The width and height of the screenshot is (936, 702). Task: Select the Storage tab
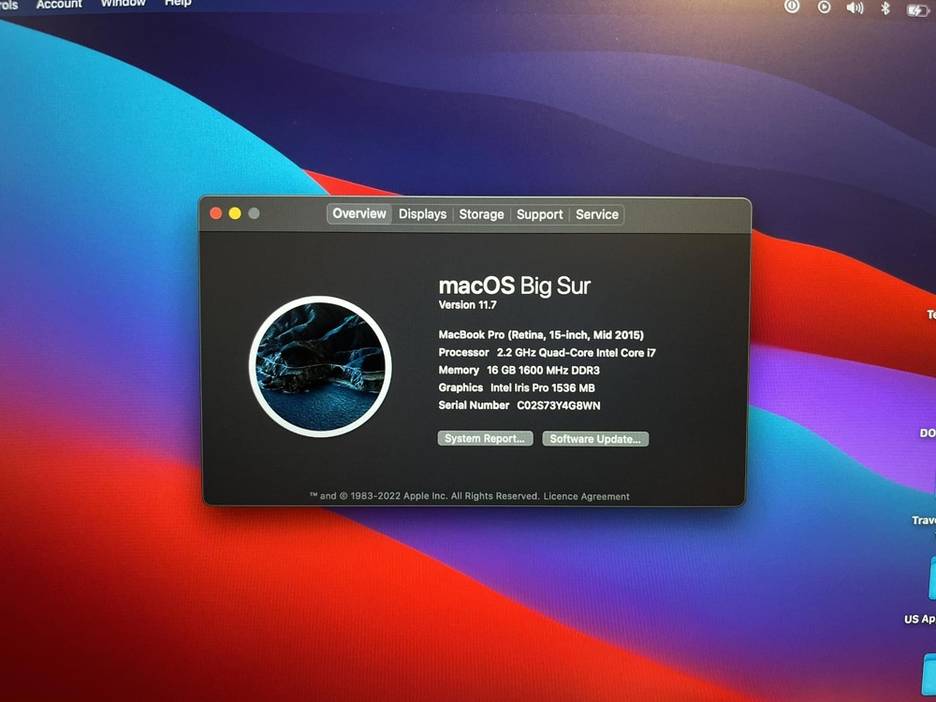pos(481,214)
